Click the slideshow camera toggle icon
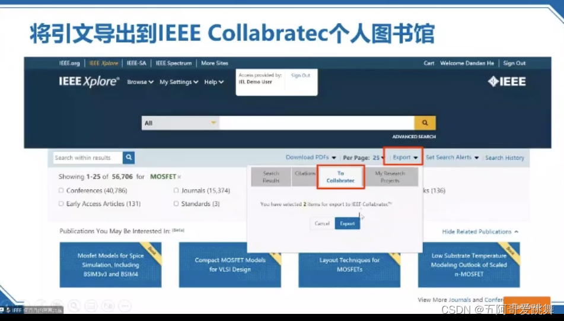This screenshot has width=564, height=321. click(x=108, y=306)
